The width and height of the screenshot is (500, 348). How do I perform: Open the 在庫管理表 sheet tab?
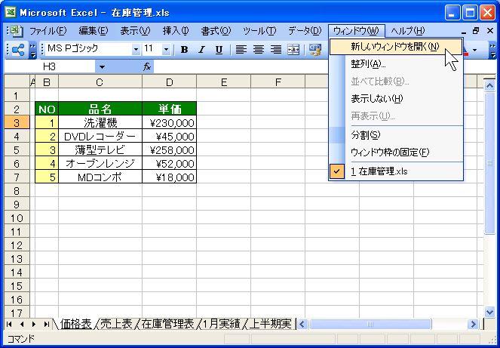pos(167,324)
